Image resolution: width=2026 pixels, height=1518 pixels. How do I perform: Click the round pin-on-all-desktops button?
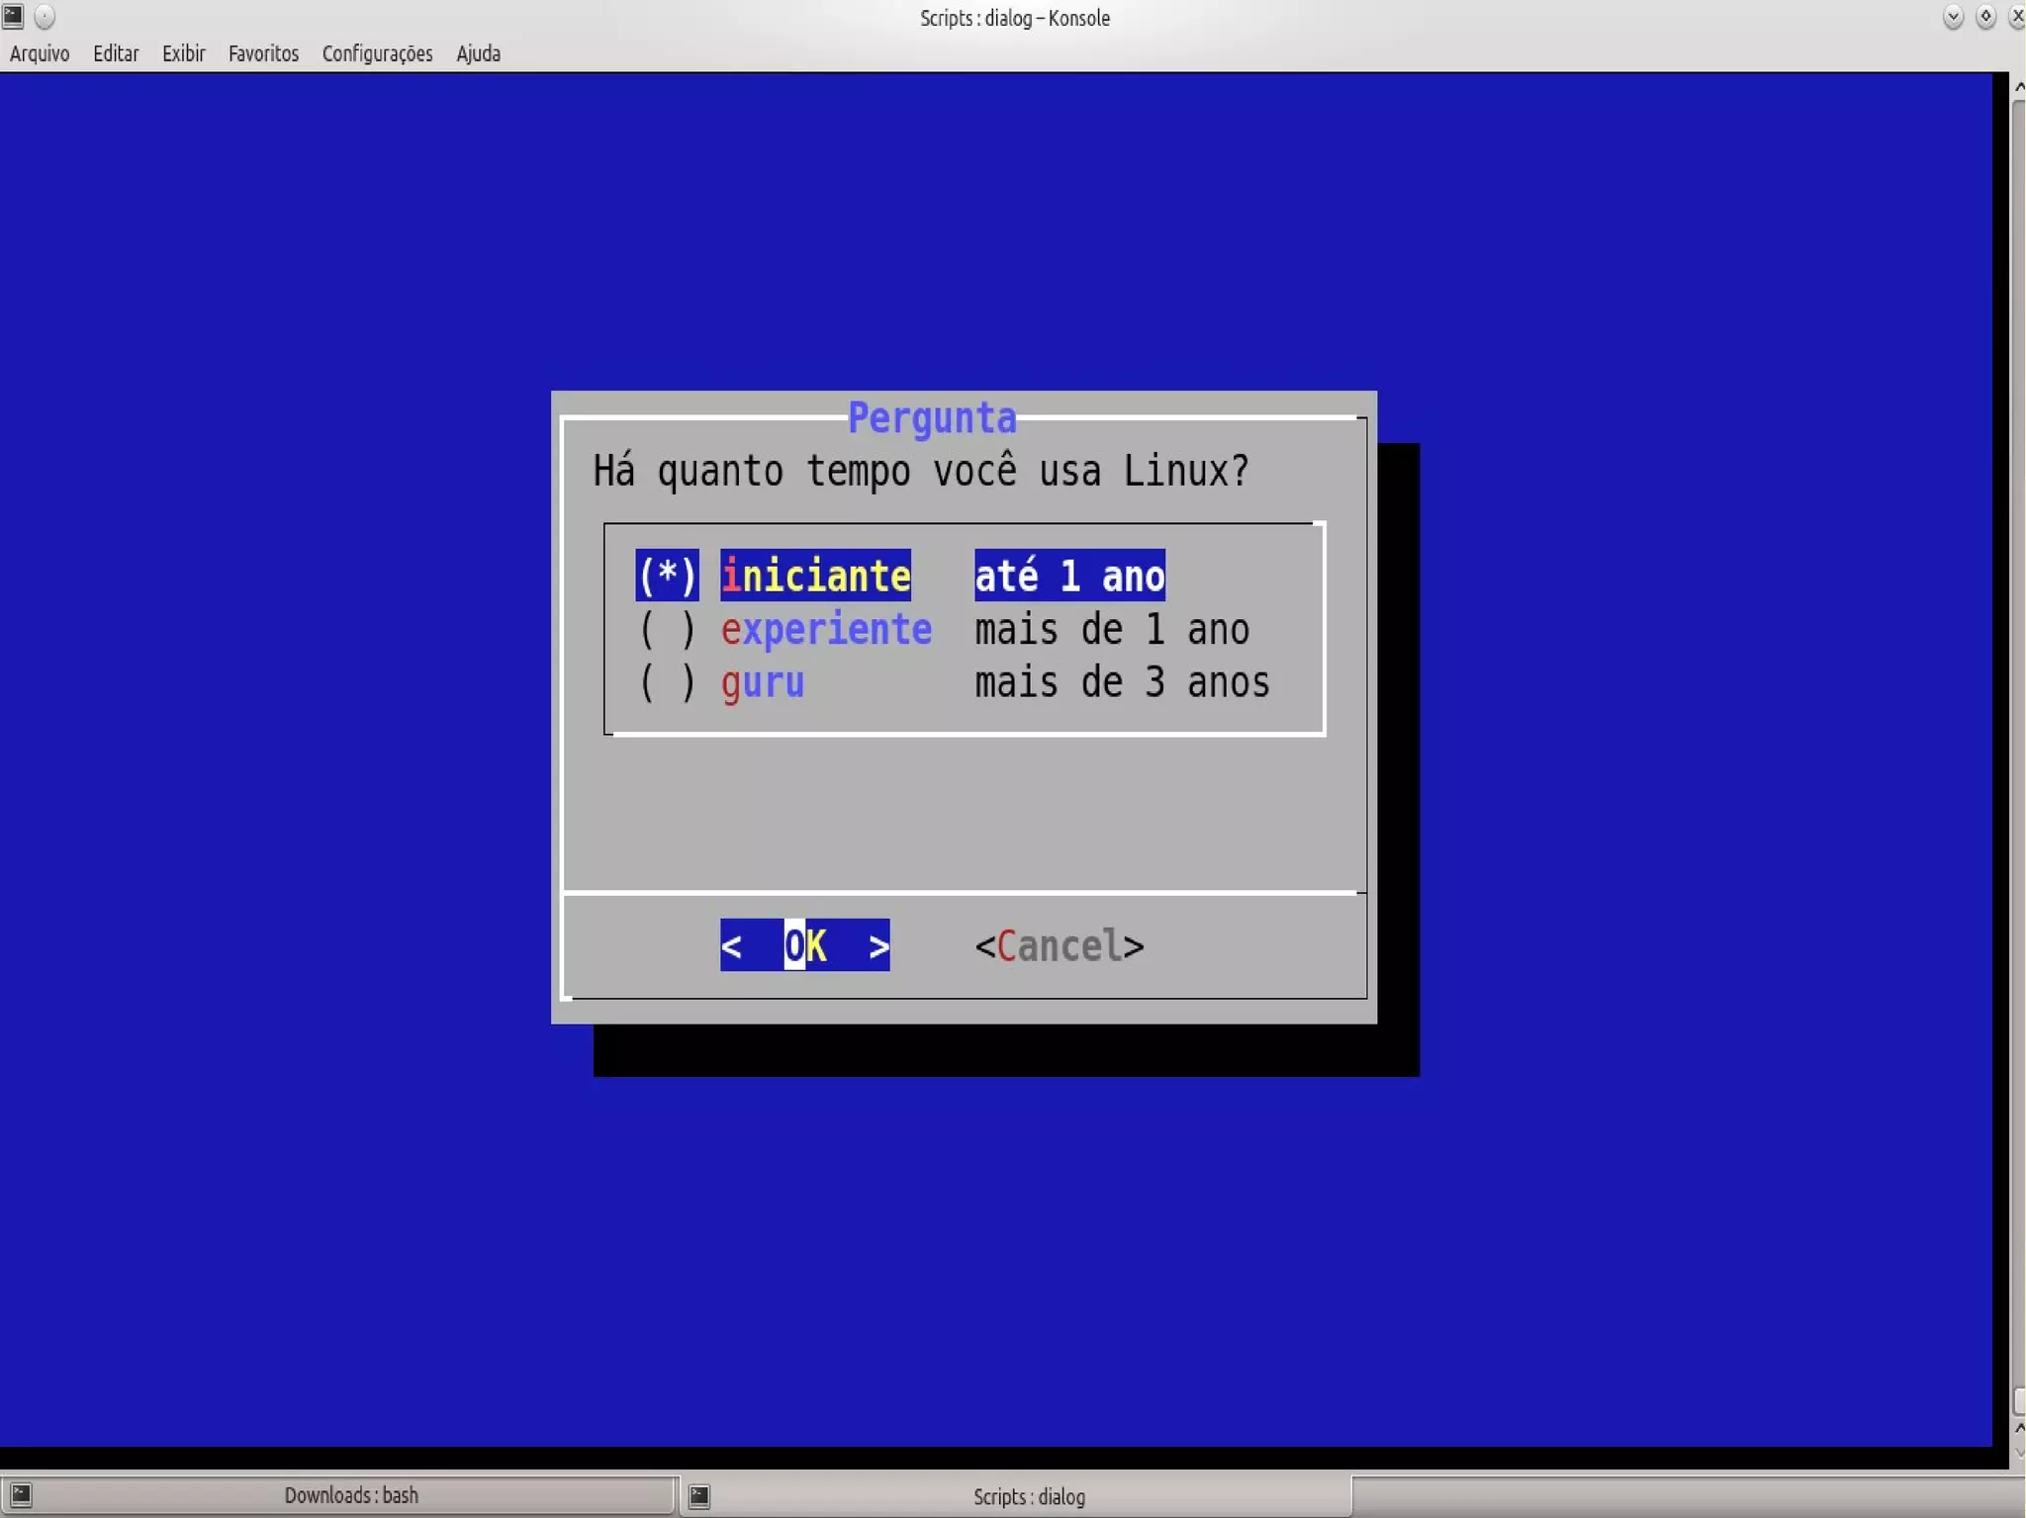click(x=45, y=17)
